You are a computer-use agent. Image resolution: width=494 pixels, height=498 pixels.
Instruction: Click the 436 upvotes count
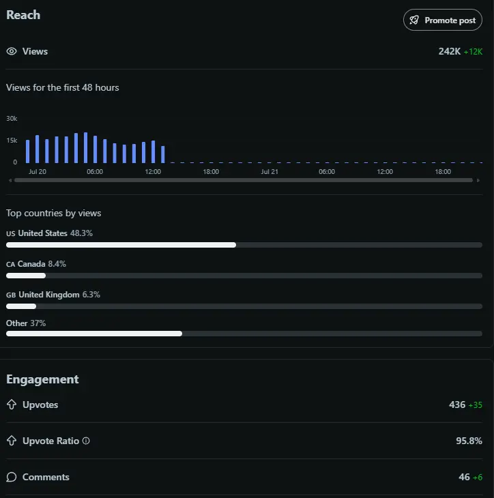pos(457,405)
